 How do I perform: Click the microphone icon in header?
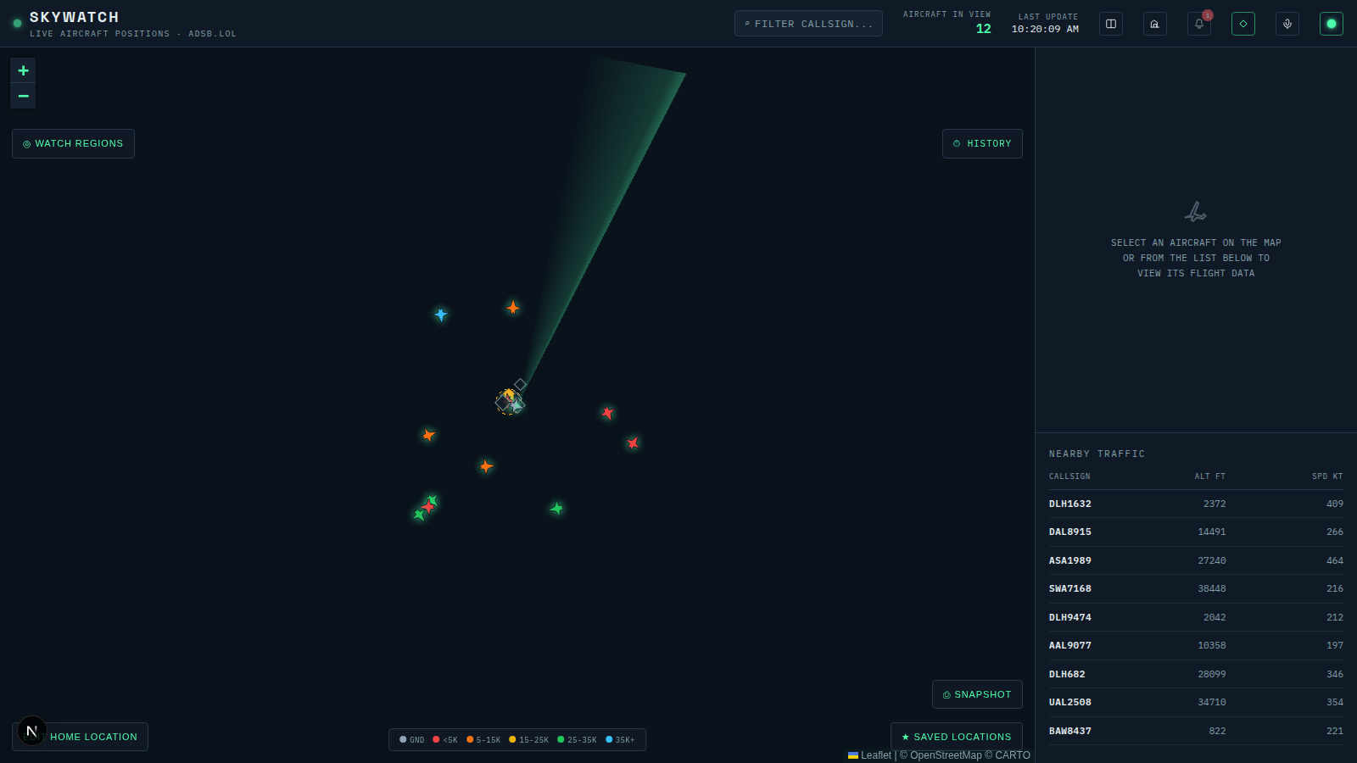click(x=1287, y=24)
